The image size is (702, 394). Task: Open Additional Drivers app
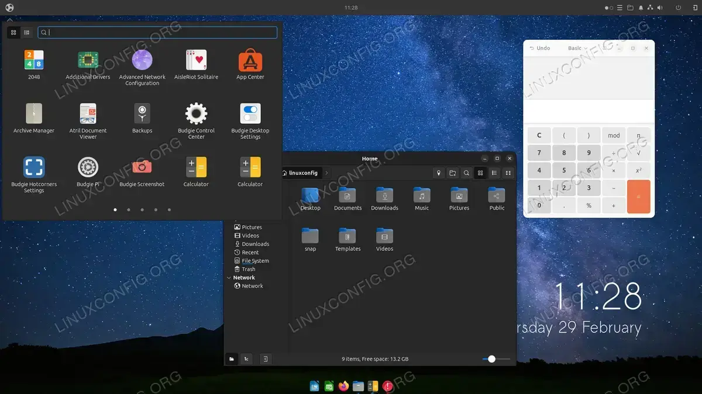[x=88, y=64]
